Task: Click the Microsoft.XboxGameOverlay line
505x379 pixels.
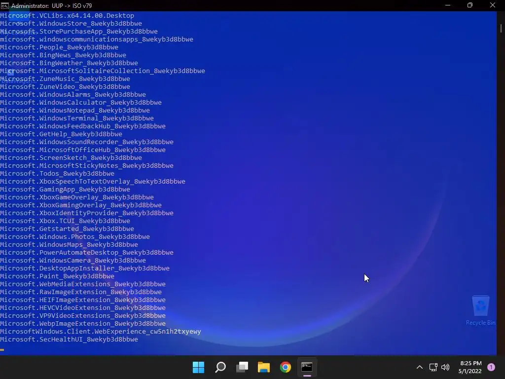Action: pyautogui.click(x=77, y=197)
